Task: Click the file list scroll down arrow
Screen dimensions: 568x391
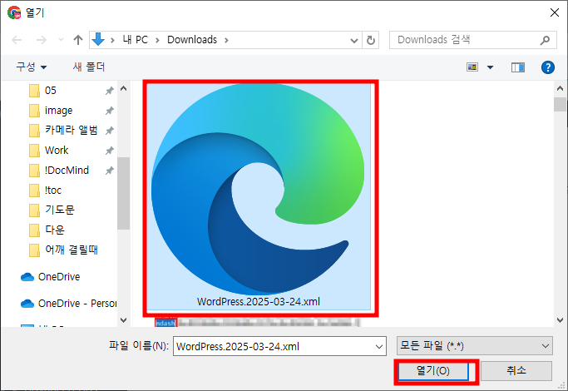Action: pos(560,320)
